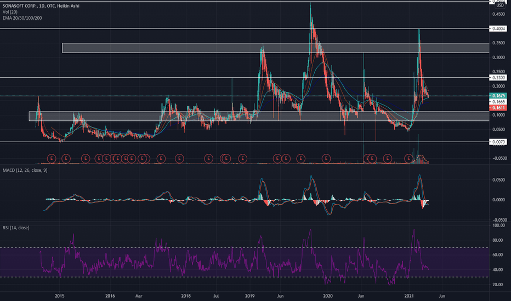
Task: Click the 0.2300 price line label
Action: click(x=498, y=78)
